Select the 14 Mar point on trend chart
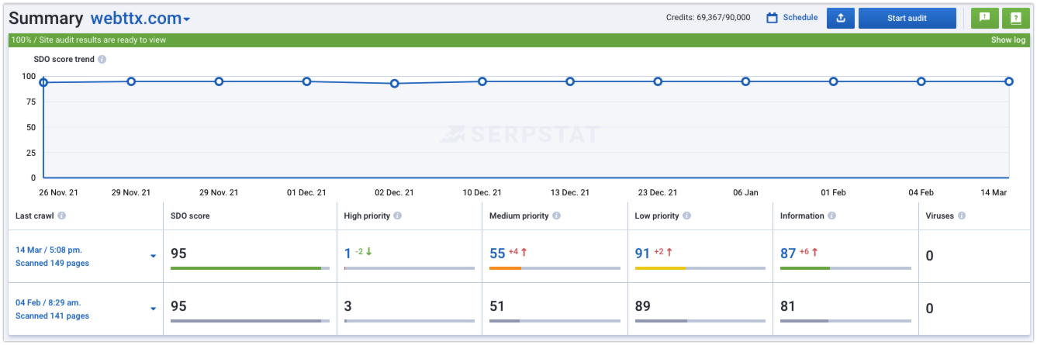 coord(1009,81)
